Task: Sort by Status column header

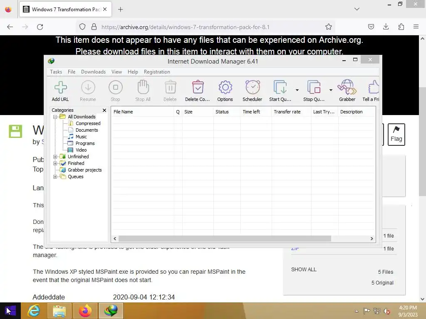Action: (x=227, y=112)
